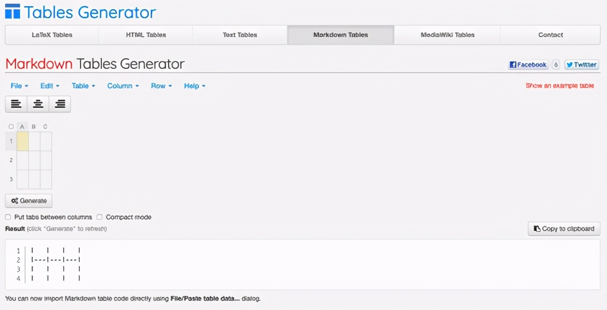Screen dimensions: 607x310
Task: Select column A header
Action: click(22, 127)
